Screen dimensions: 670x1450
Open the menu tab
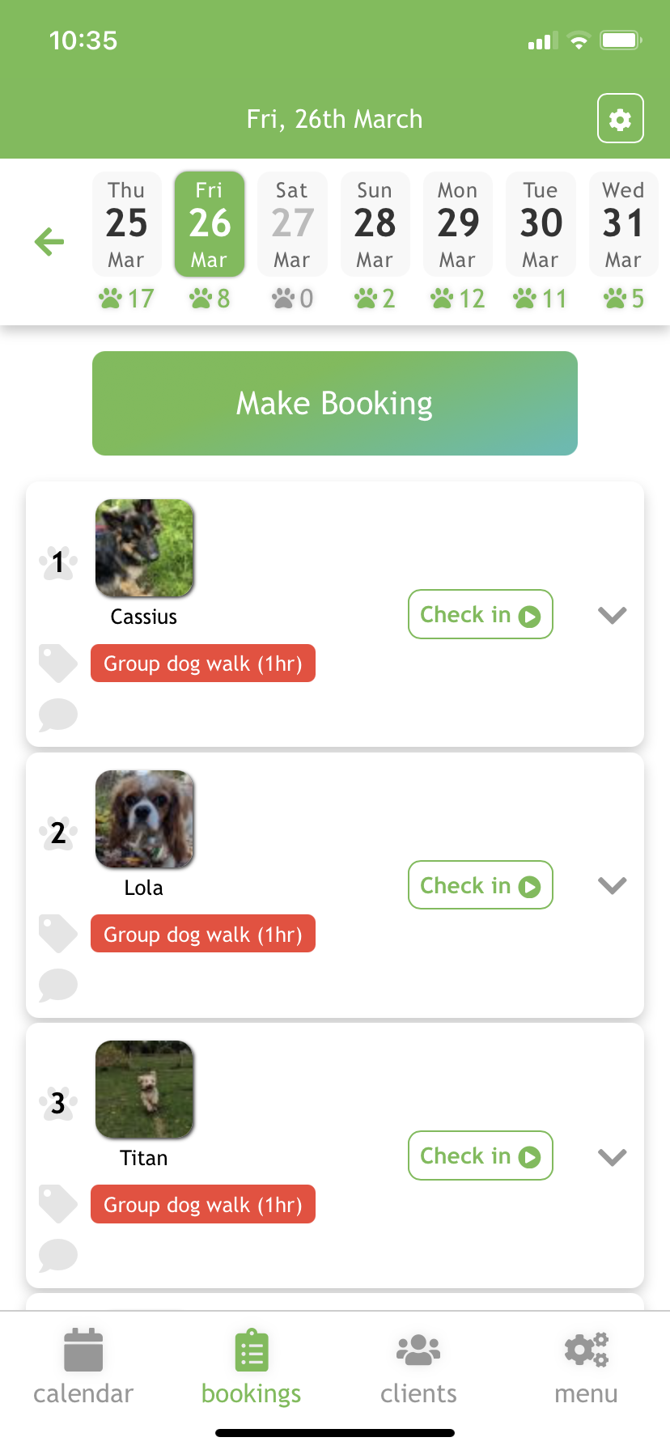[586, 1366]
